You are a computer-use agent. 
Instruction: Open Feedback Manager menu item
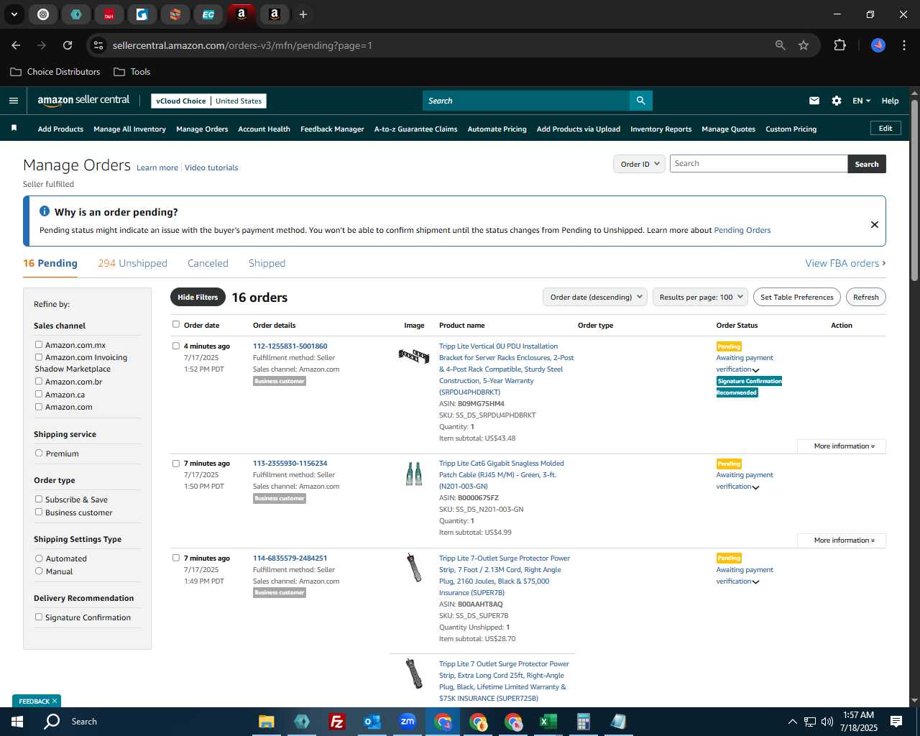pos(332,129)
